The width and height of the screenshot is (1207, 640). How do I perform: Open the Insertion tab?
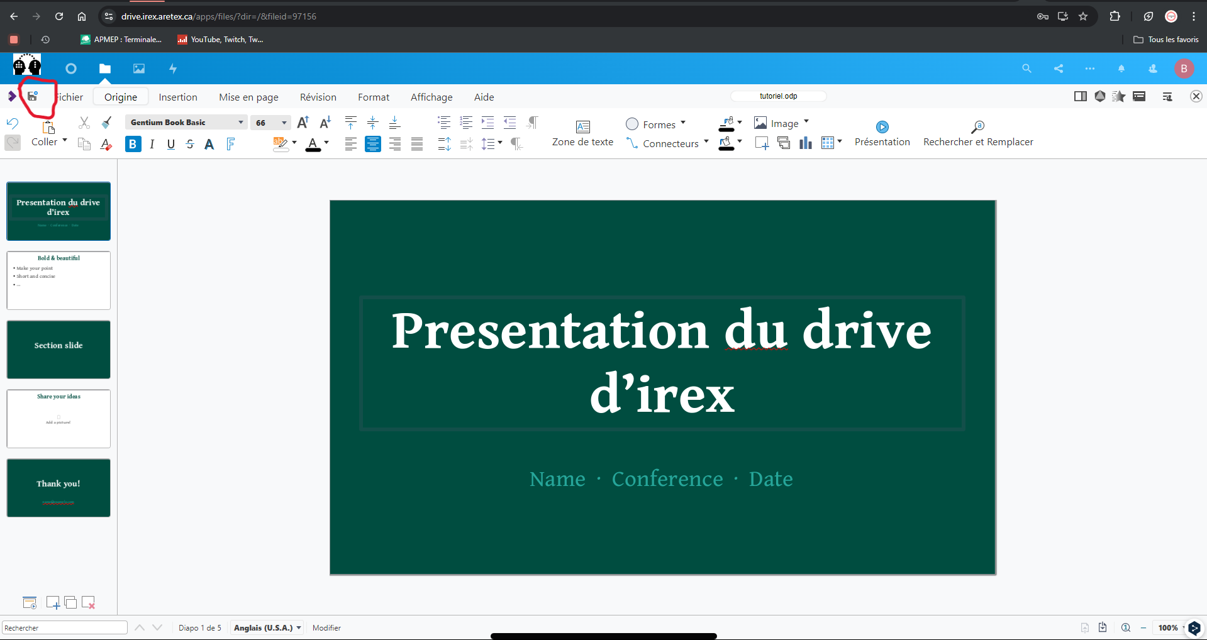coord(178,97)
